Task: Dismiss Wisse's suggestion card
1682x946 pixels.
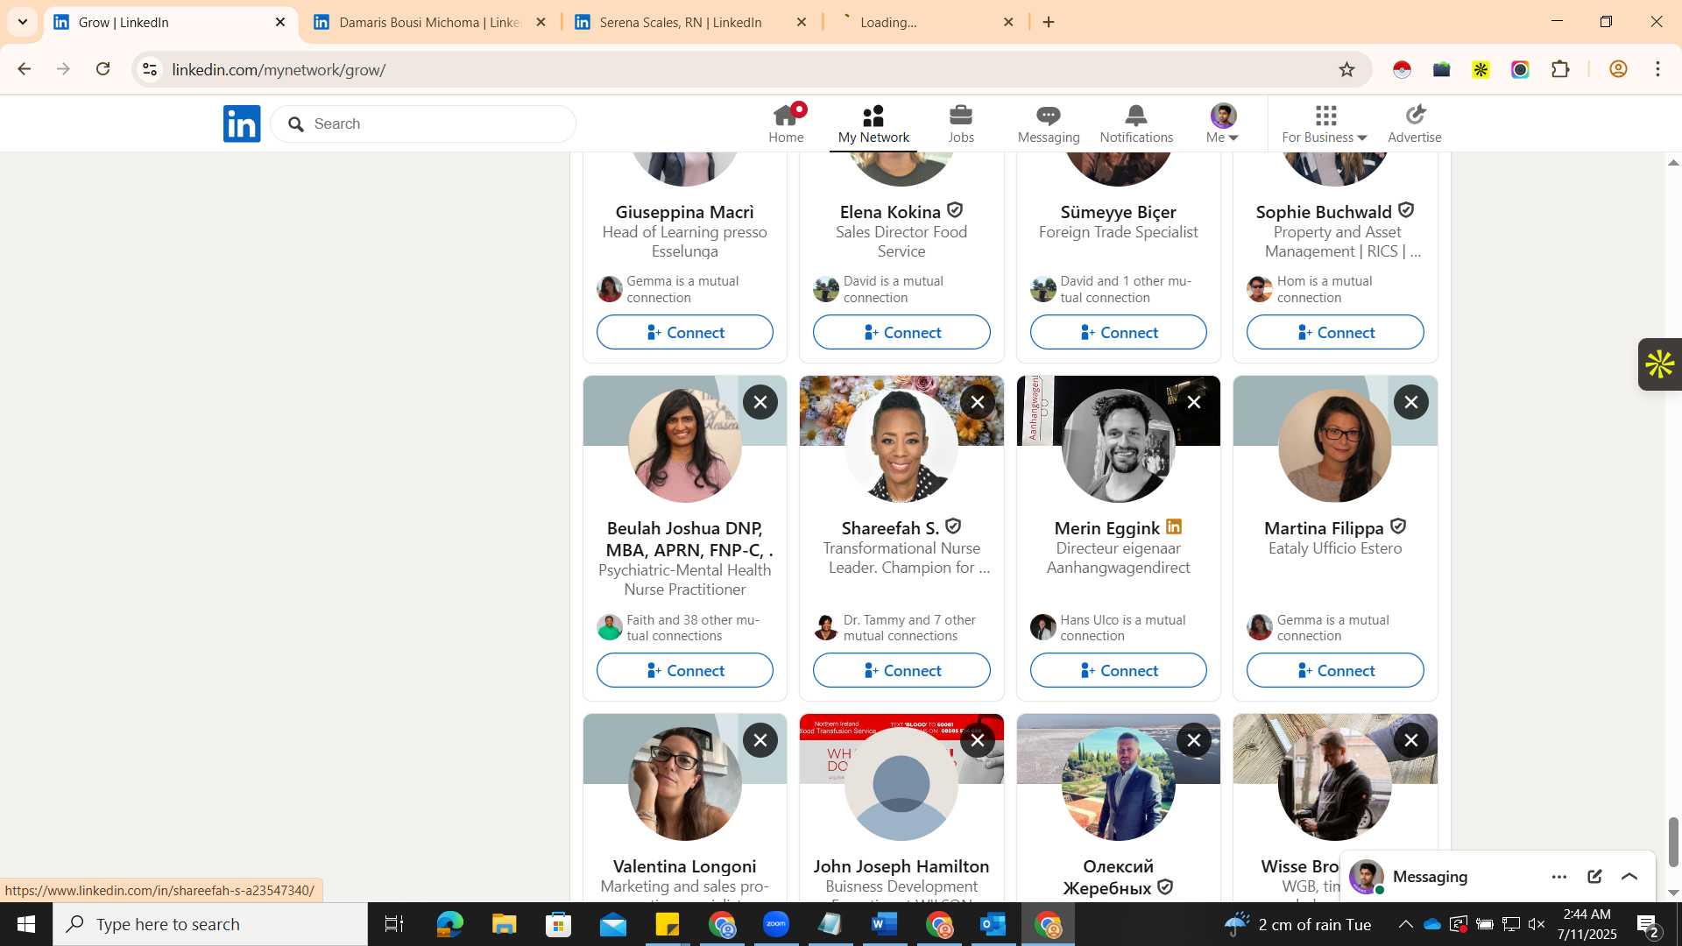Action: pos(1411,740)
